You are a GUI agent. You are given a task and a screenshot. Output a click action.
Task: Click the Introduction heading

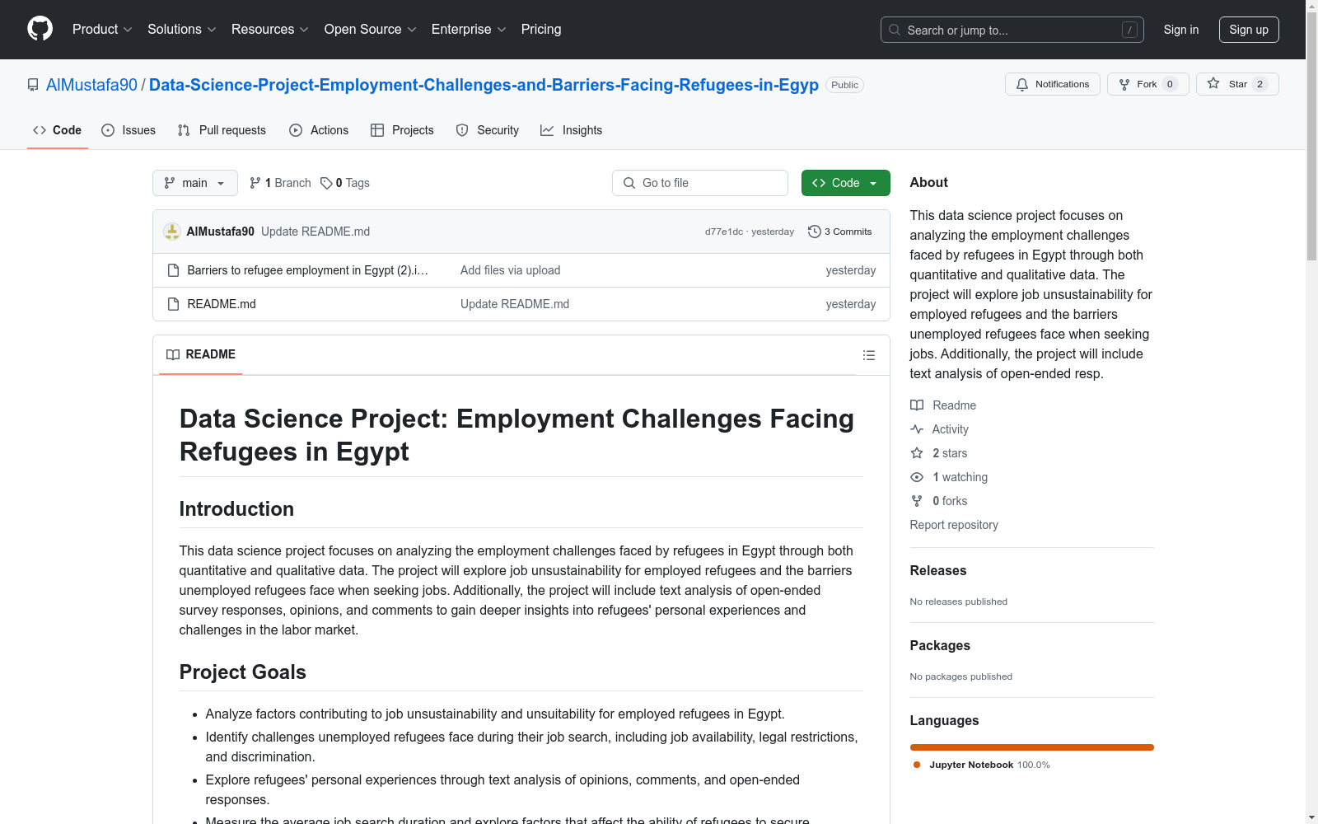point(236,509)
